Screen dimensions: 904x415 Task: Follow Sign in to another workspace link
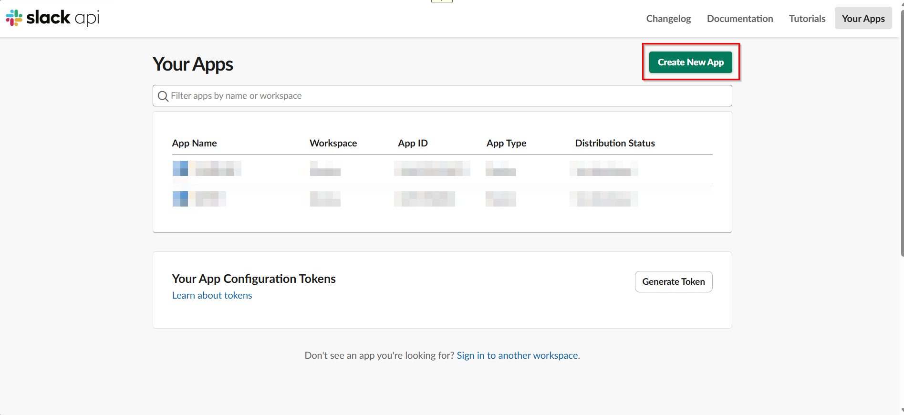(x=518, y=355)
